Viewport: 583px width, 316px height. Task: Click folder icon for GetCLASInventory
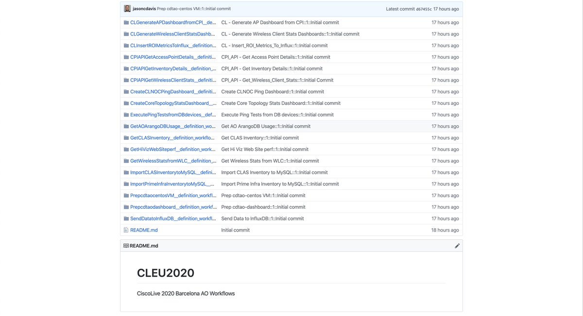click(126, 138)
